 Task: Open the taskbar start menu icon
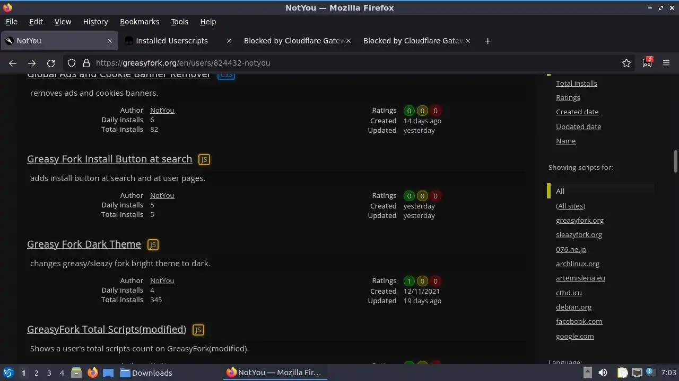[x=8, y=373]
